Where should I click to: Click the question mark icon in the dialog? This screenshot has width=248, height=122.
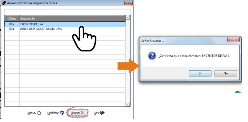(x=152, y=56)
